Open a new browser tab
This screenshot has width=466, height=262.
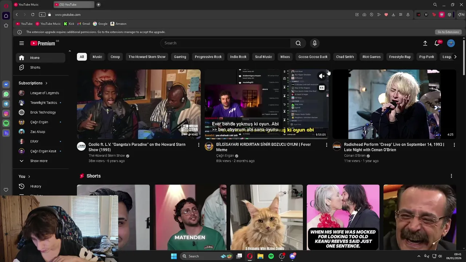pos(98,5)
